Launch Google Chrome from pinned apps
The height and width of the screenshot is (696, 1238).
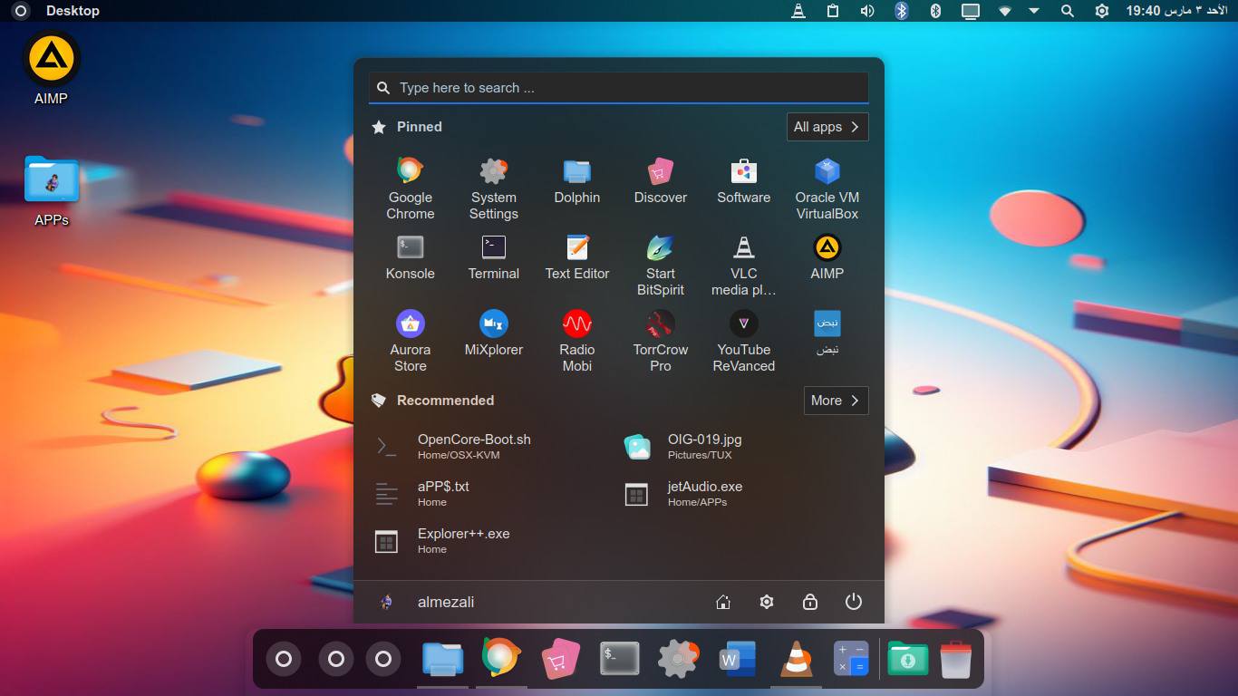pyautogui.click(x=410, y=188)
